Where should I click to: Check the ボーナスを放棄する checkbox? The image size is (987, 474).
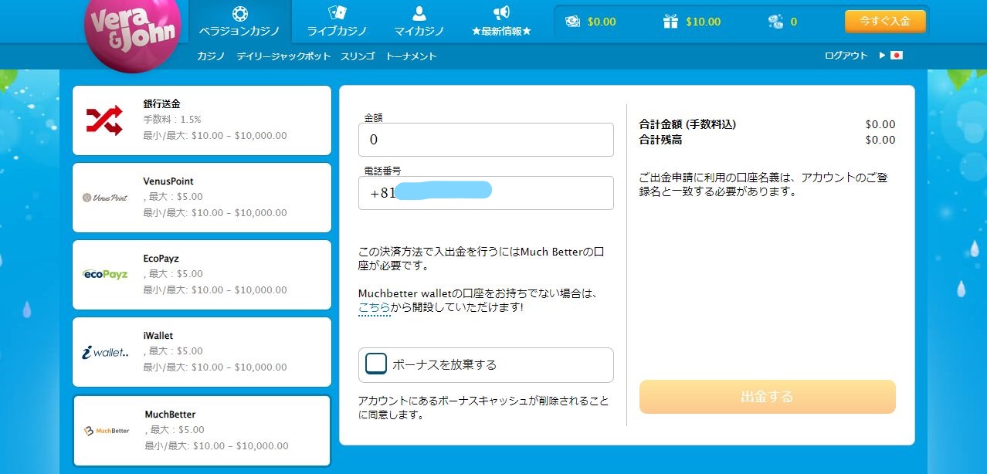point(375,364)
